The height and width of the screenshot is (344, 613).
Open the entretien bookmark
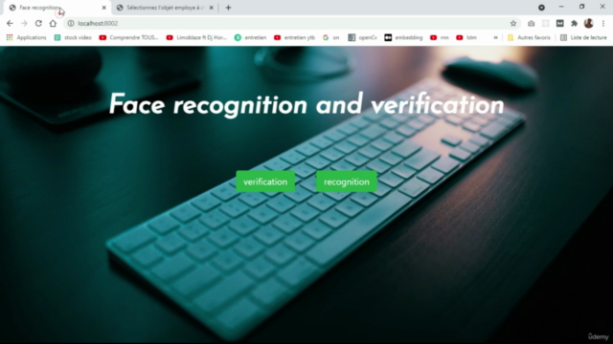pyautogui.click(x=250, y=37)
